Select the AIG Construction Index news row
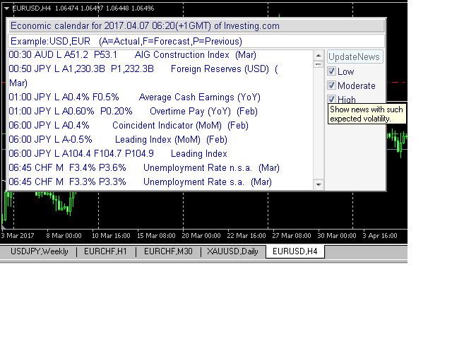This screenshot has height=339, width=452. point(182,54)
